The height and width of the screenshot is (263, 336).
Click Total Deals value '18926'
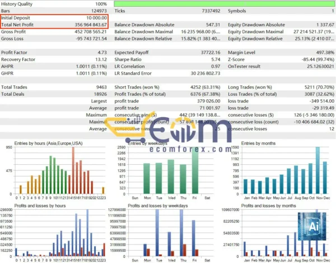(100, 94)
